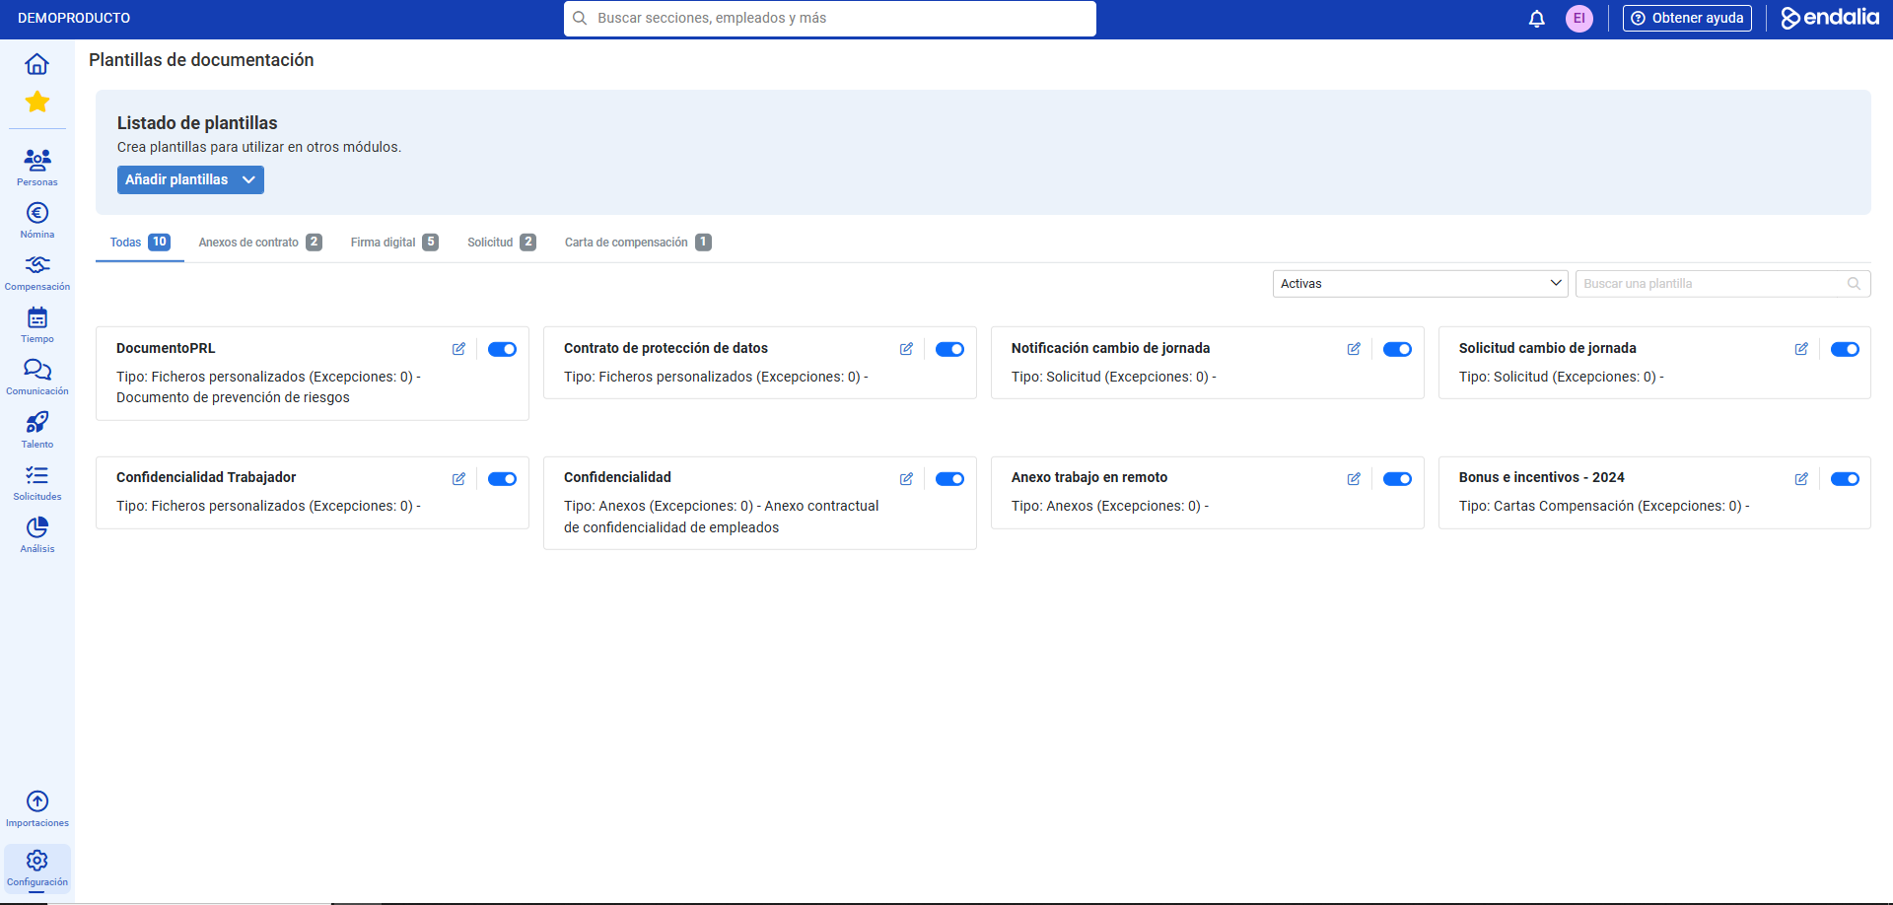This screenshot has height=905, width=1893.
Task: Edit Notificación cambio de jornada template
Action: coord(1354,349)
